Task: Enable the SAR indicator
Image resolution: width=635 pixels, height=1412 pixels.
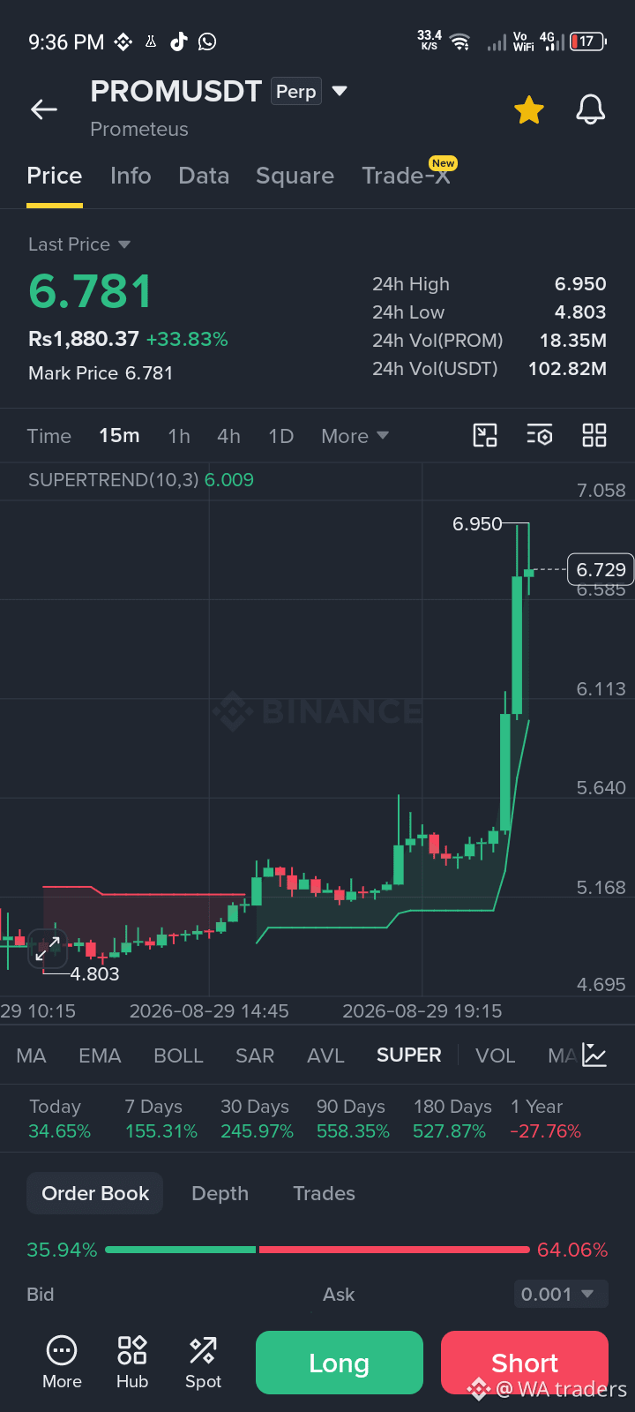Action: tap(255, 1055)
